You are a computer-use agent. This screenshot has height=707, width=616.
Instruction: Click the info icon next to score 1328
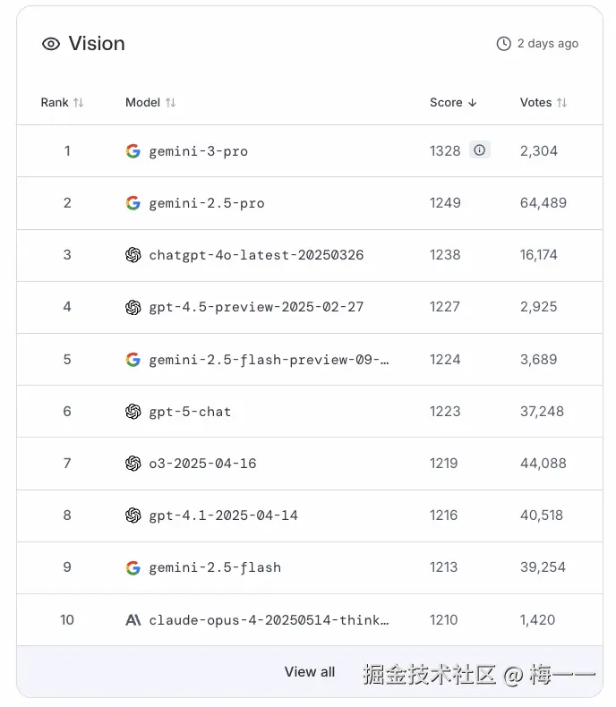(480, 150)
